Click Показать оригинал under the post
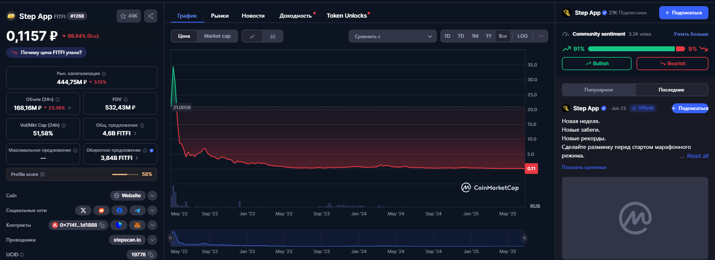 pyautogui.click(x=584, y=167)
